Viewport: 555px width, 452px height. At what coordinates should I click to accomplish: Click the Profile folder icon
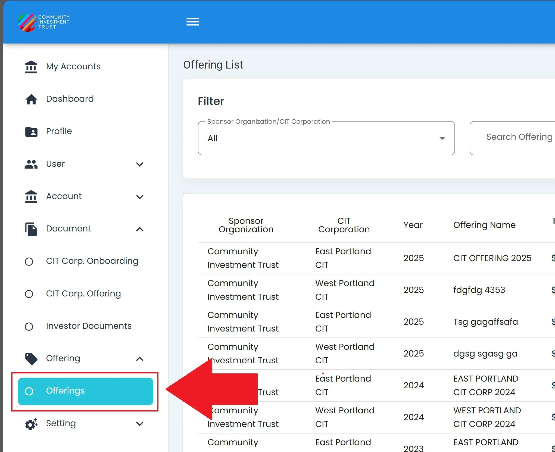[x=31, y=132]
